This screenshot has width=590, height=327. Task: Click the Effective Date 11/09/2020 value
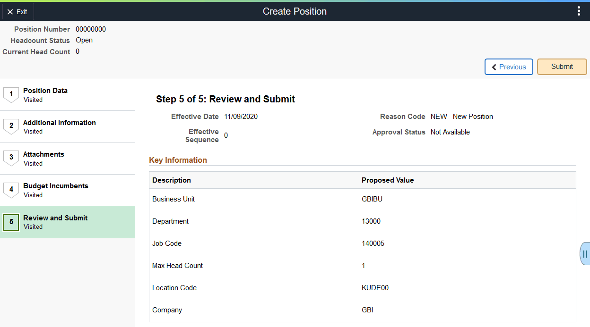(x=241, y=116)
